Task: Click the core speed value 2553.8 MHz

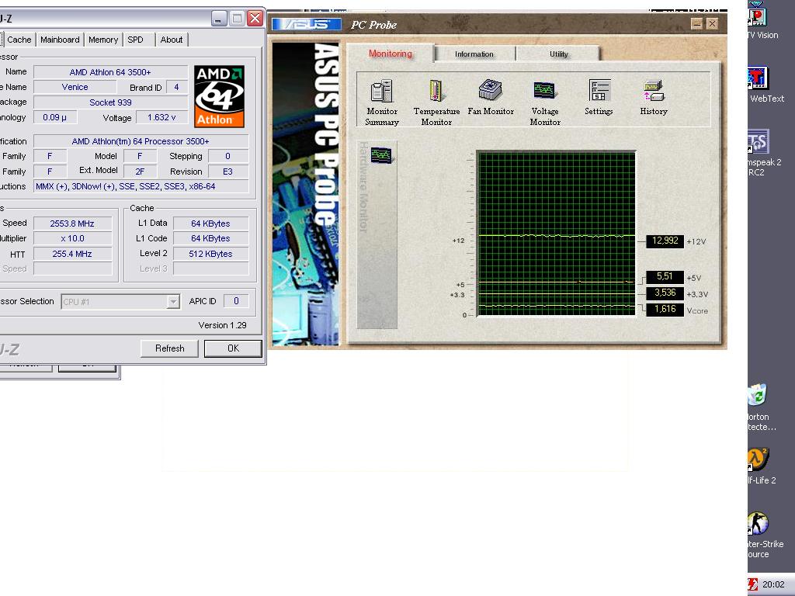Action: pos(72,223)
